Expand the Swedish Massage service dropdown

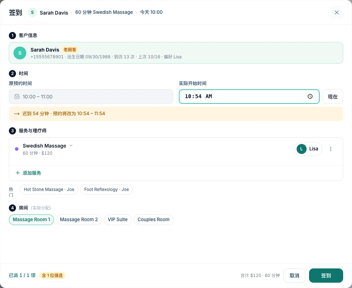click(x=71, y=145)
